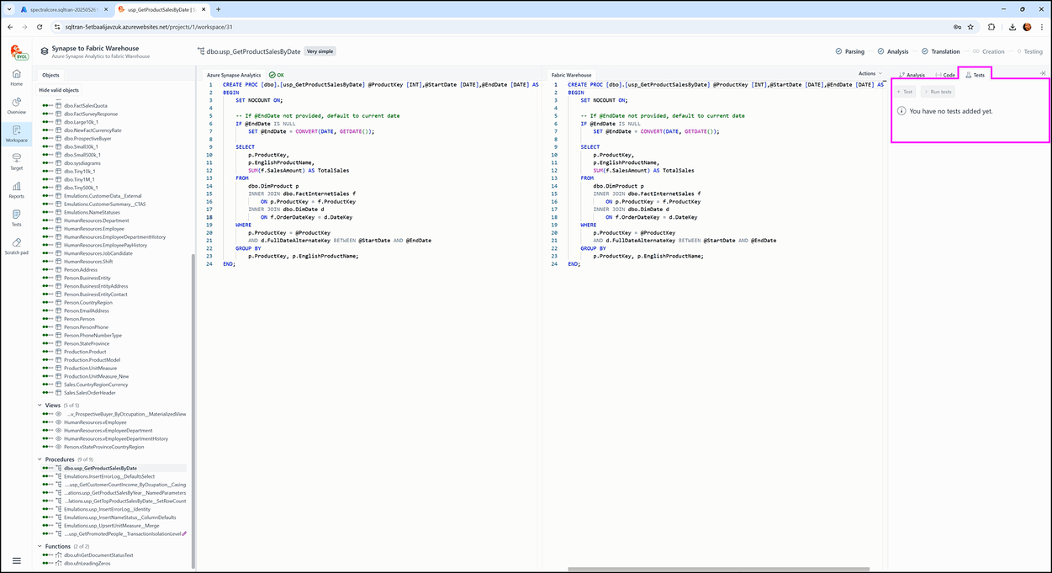The width and height of the screenshot is (1052, 573).
Task: Select Emulations.NameStatuses table
Action: pos(92,212)
